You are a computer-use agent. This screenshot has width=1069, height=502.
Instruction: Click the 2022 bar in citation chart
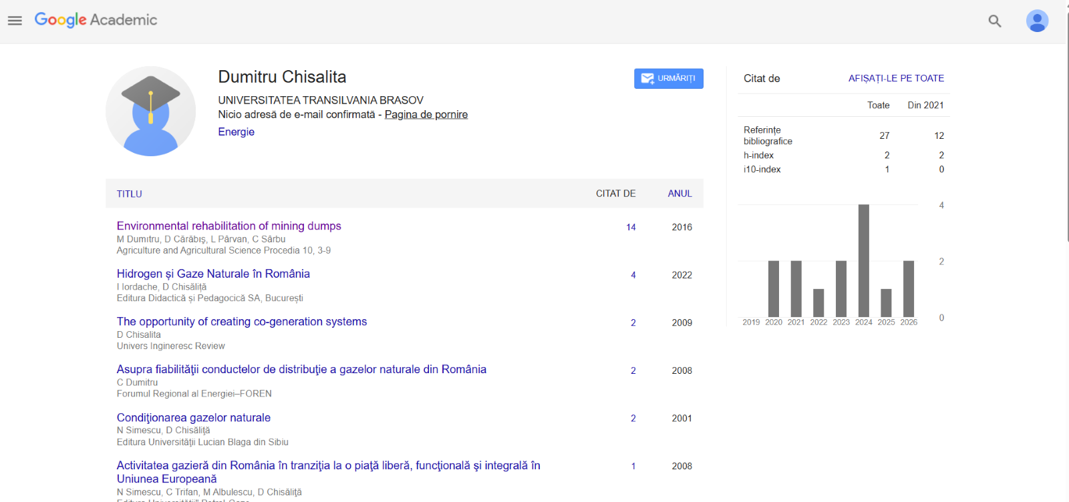click(818, 303)
